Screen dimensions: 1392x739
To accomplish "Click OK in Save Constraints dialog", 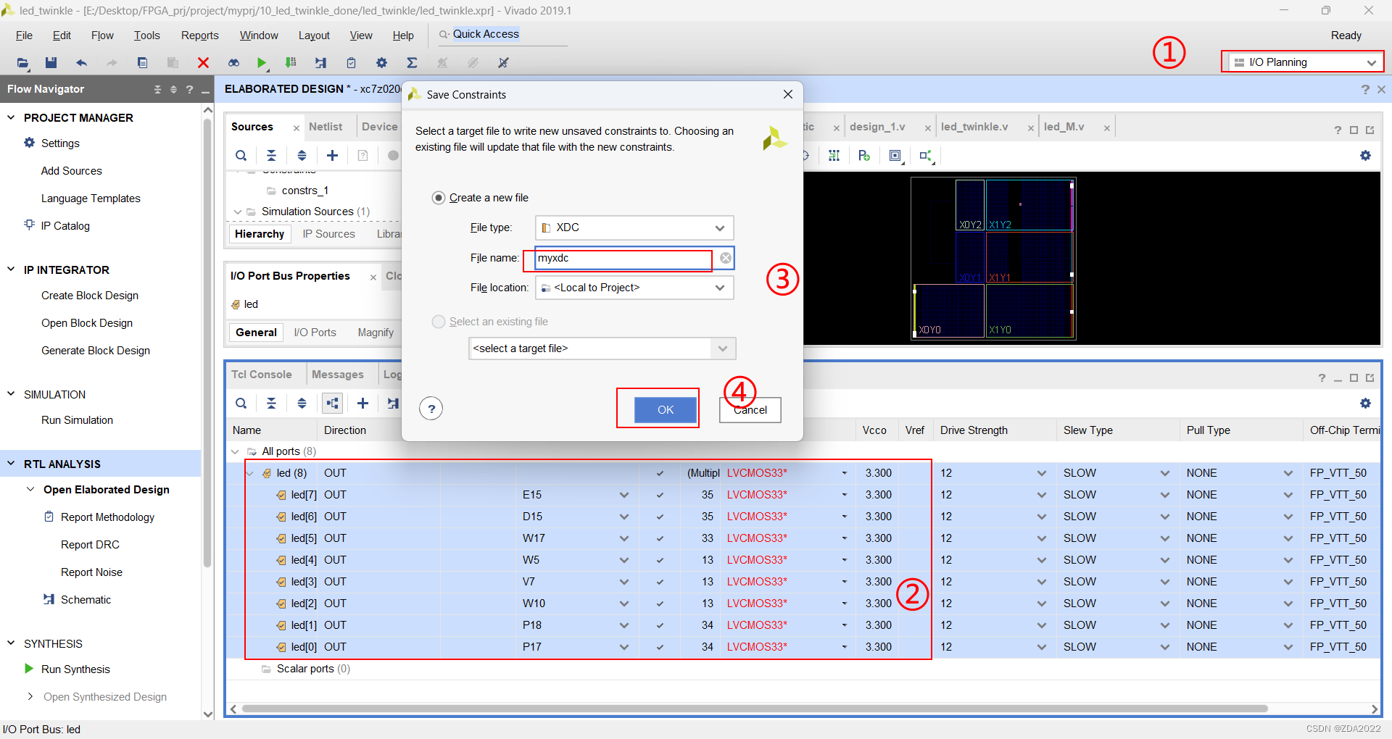I will point(666,409).
